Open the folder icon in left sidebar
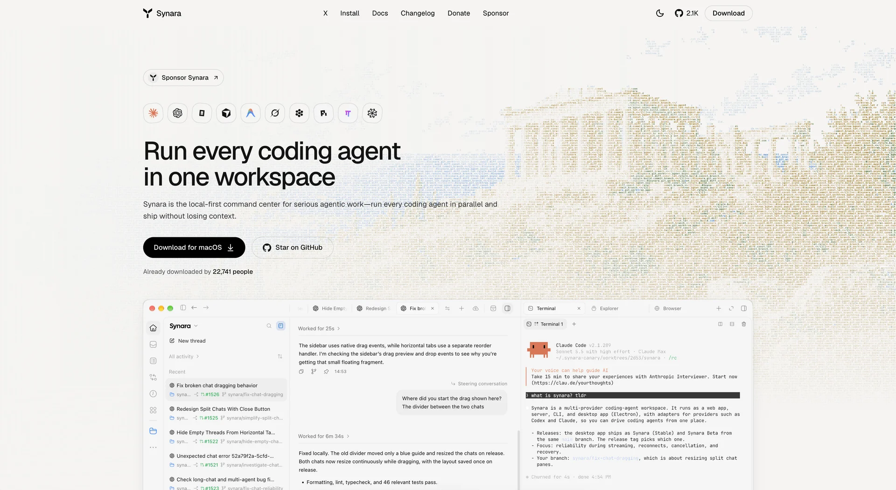896x490 pixels. coord(153,431)
